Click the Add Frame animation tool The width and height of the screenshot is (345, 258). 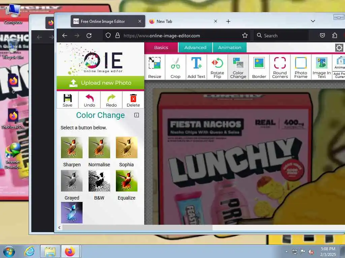(339, 75)
